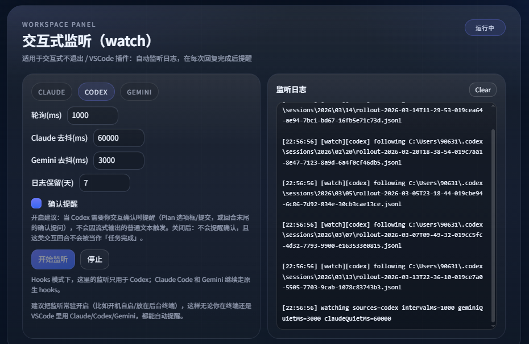The image size is (529, 344).
Task: Click the Gemini 去抖(ms) label
Action: pyautogui.click(x=59, y=161)
